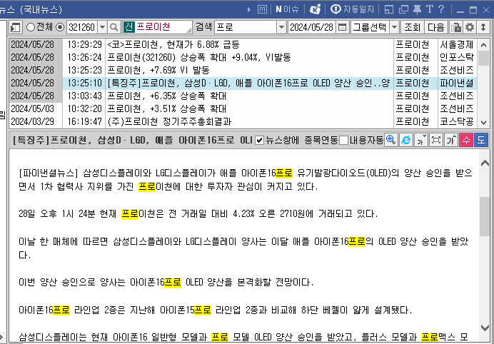Click source 코스닥공 in last row
The height and width of the screenshot is (344, 494).
tap(456, 121)
